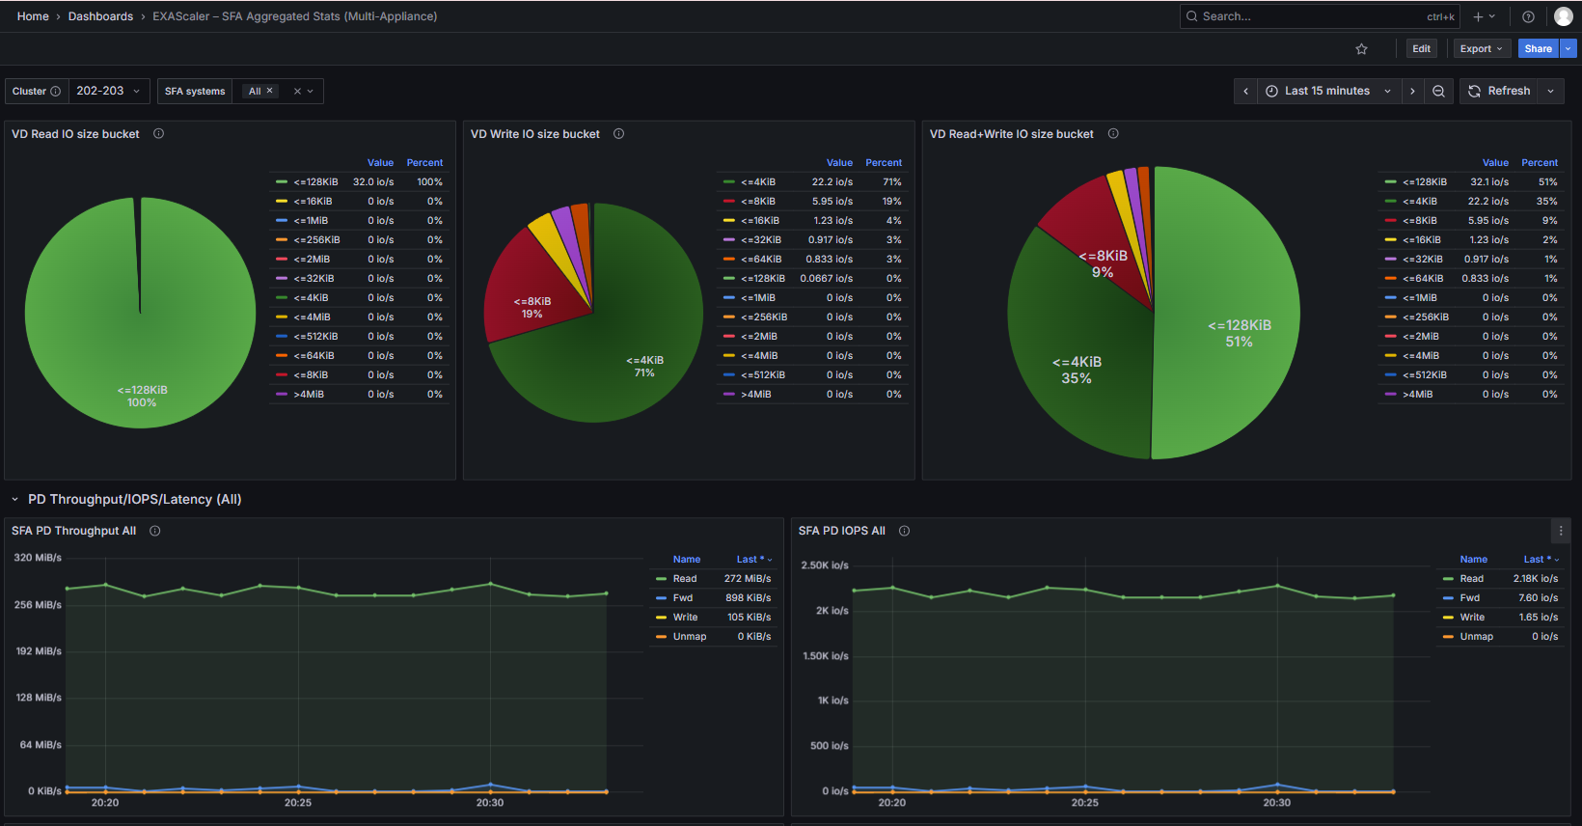Toggle <=8KiB series in VD Write legend
The width and height of the screenshot is (1582, 826).
click(758, 202)
